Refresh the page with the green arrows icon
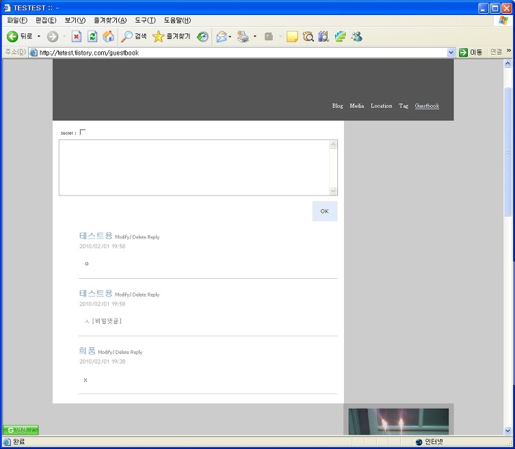Screen dimensions: 515x449 pos(92,36)
